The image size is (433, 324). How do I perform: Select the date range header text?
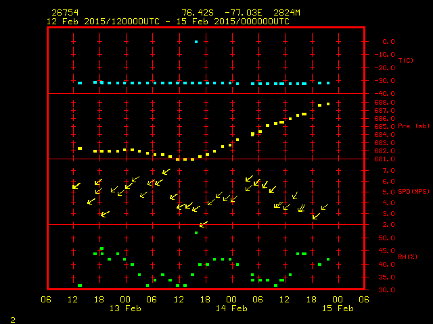pos(168,22)
